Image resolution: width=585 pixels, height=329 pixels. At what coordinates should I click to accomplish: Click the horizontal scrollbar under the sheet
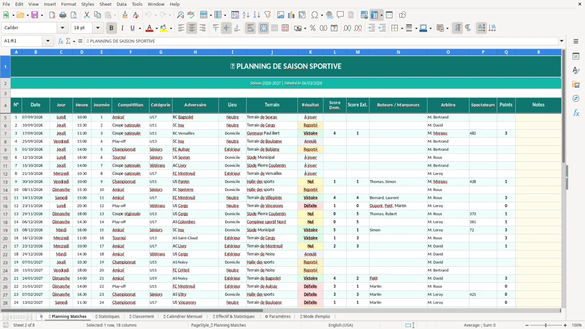[280, 310]
